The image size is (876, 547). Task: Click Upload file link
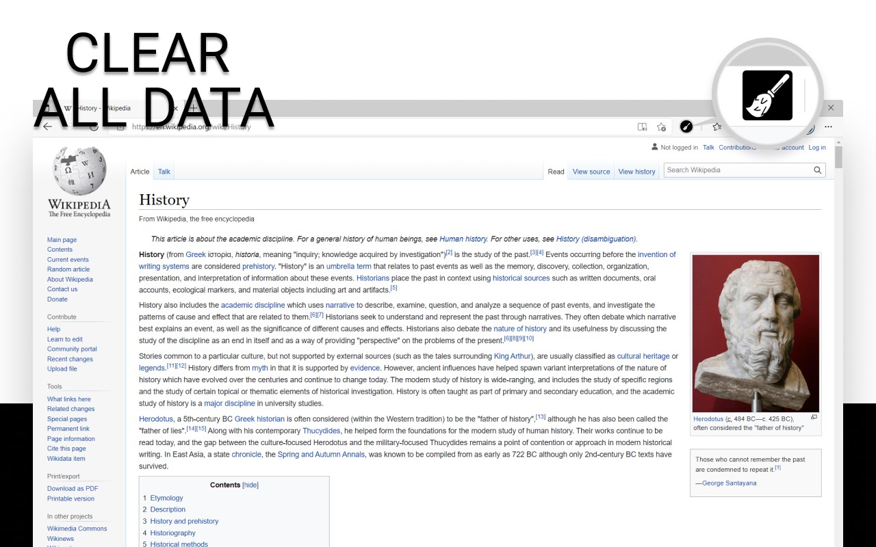click(x=62, y=369)
